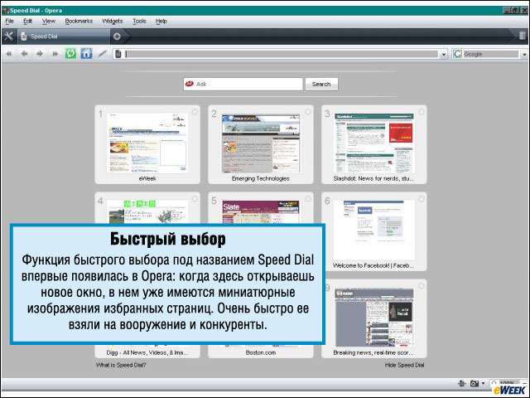Remove the Emerging Technologies dial entry

click(308, 111)
